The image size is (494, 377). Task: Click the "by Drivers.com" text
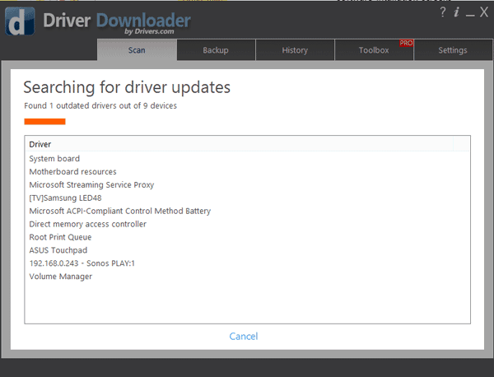[x=149, y=31]
